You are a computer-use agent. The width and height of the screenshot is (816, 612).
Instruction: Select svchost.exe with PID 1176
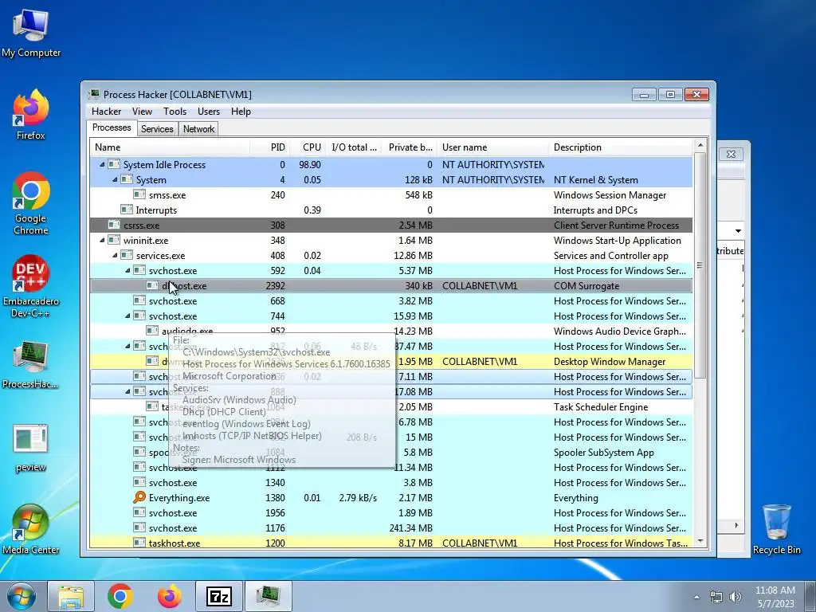point(391,528)
